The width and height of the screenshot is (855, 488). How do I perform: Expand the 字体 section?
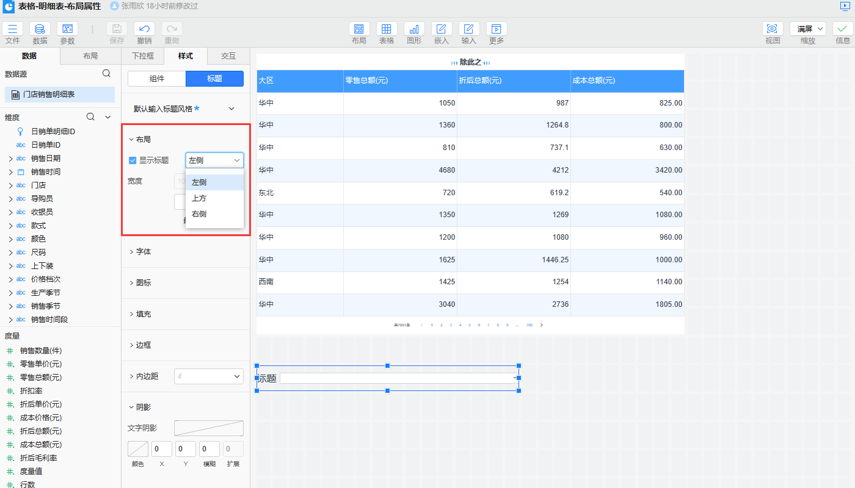coord(144,251)
